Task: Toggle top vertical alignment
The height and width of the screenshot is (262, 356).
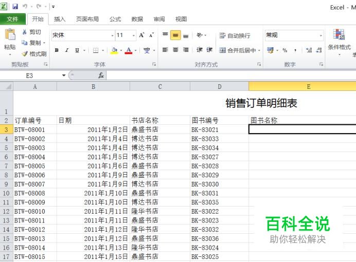Action: pos(165,35)
